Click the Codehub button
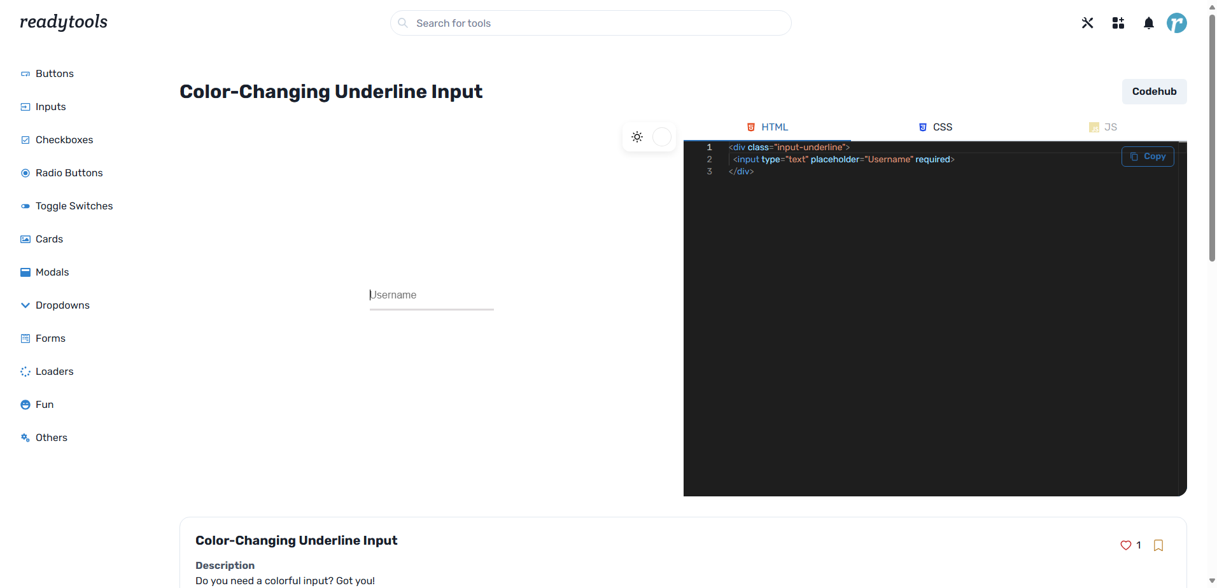Screen dimensions: 1217x588 coord(1154,92)
